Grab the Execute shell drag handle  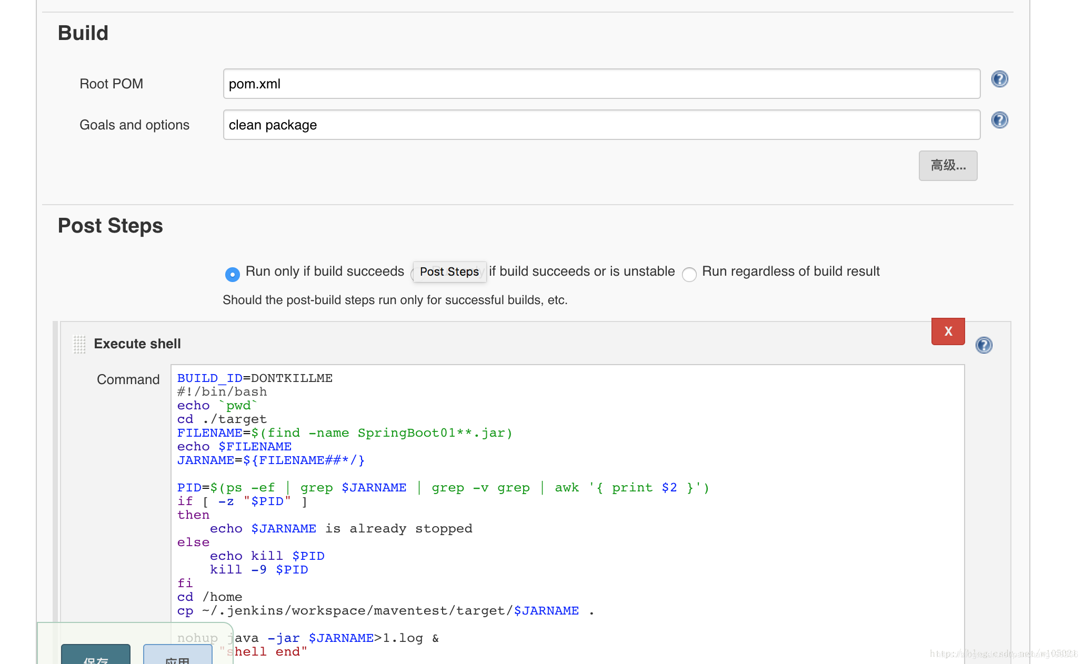pyautogui.click(x=79, y=344)
